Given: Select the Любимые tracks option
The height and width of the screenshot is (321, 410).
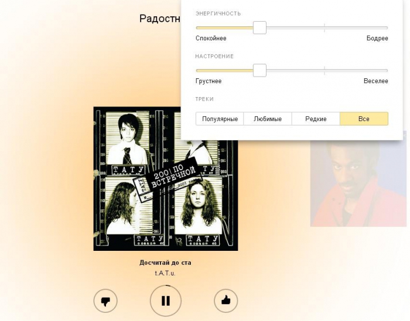Looking at the screenshot, I should coord(268,119).
